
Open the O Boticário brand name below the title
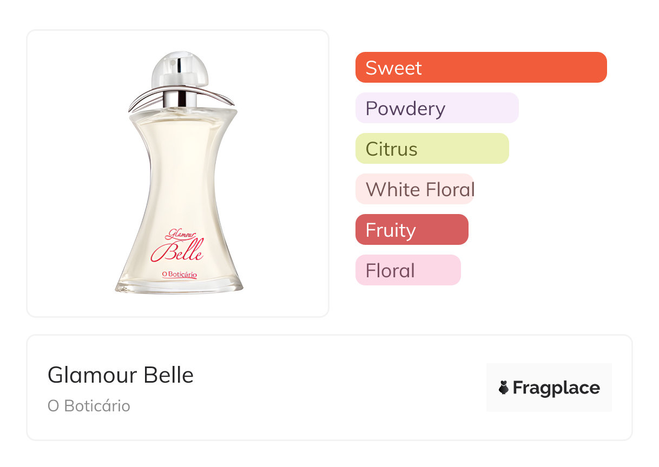click(89, 406)
